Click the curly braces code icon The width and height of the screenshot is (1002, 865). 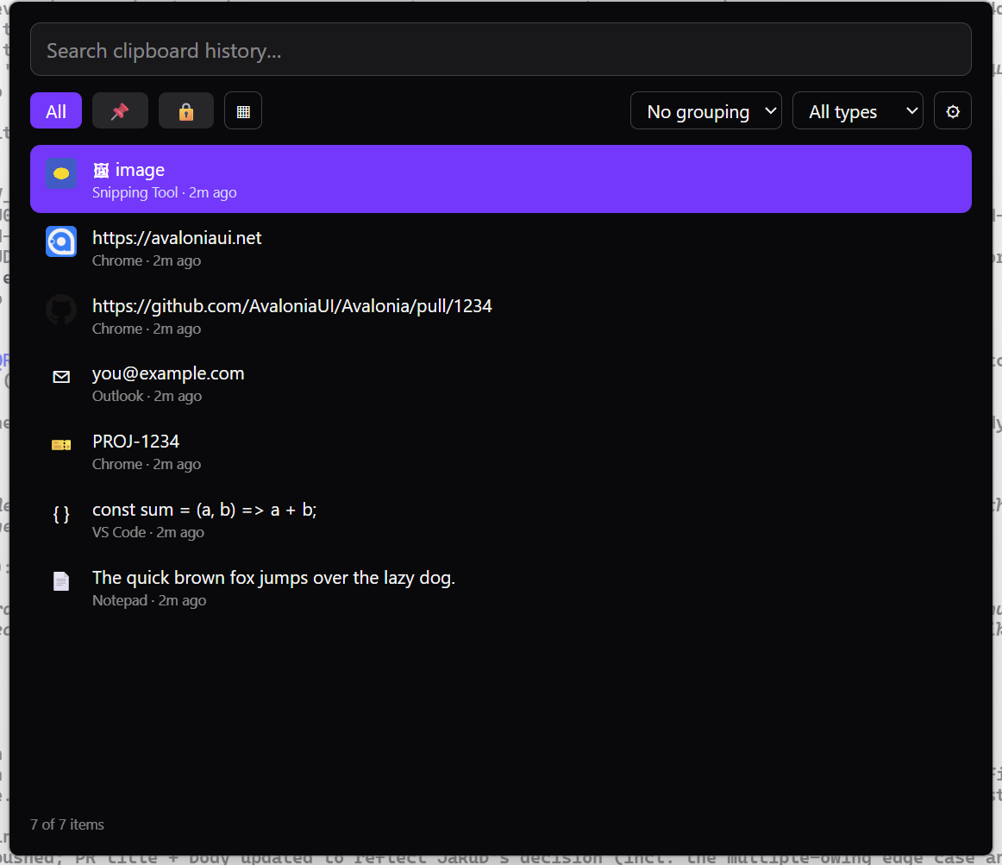coord(61,513)
